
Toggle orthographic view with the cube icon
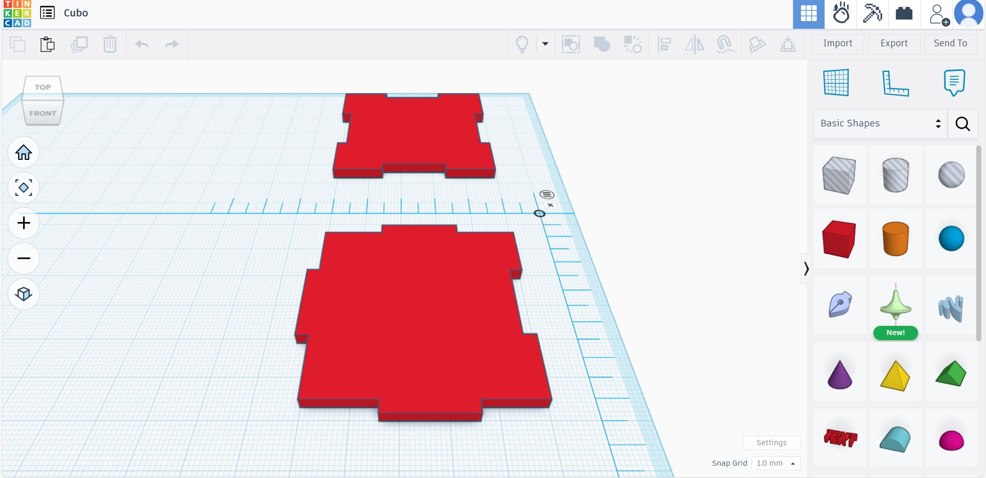tap(23, 293)
